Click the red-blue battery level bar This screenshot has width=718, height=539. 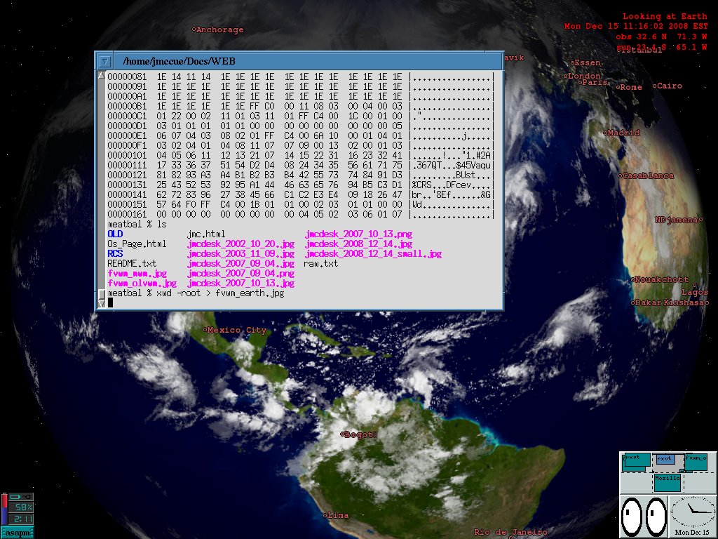[5, 508]
